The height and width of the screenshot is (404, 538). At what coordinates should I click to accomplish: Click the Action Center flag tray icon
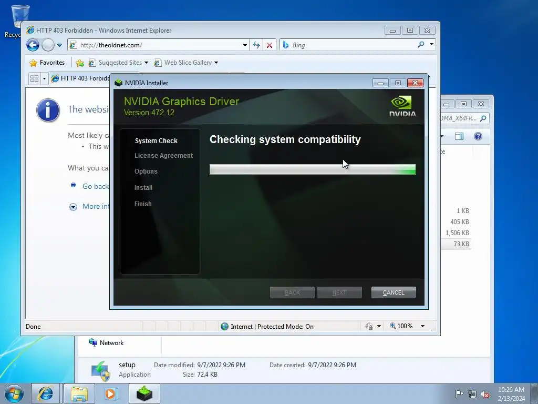click(x=459, y=393)
